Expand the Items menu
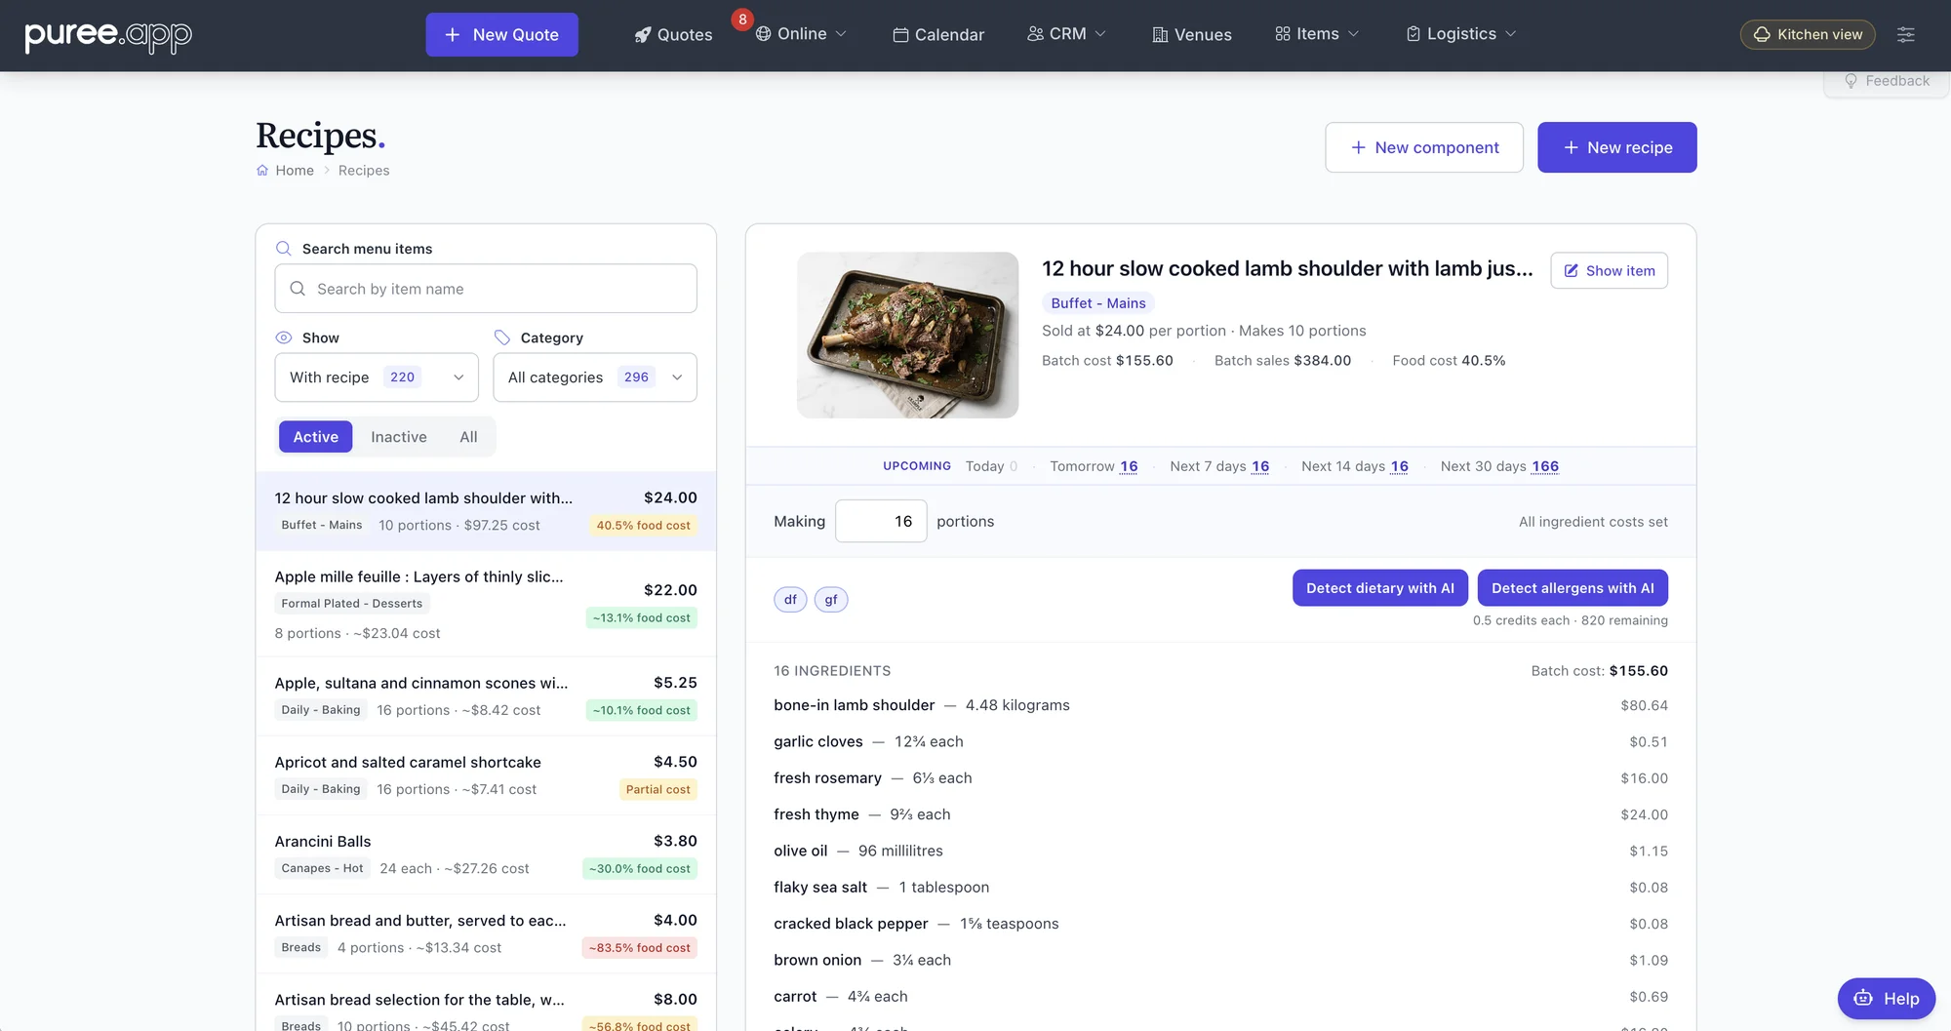Image resolution: width=1951 pixels, height=1031 pixels. click(x=1317, y=34)
